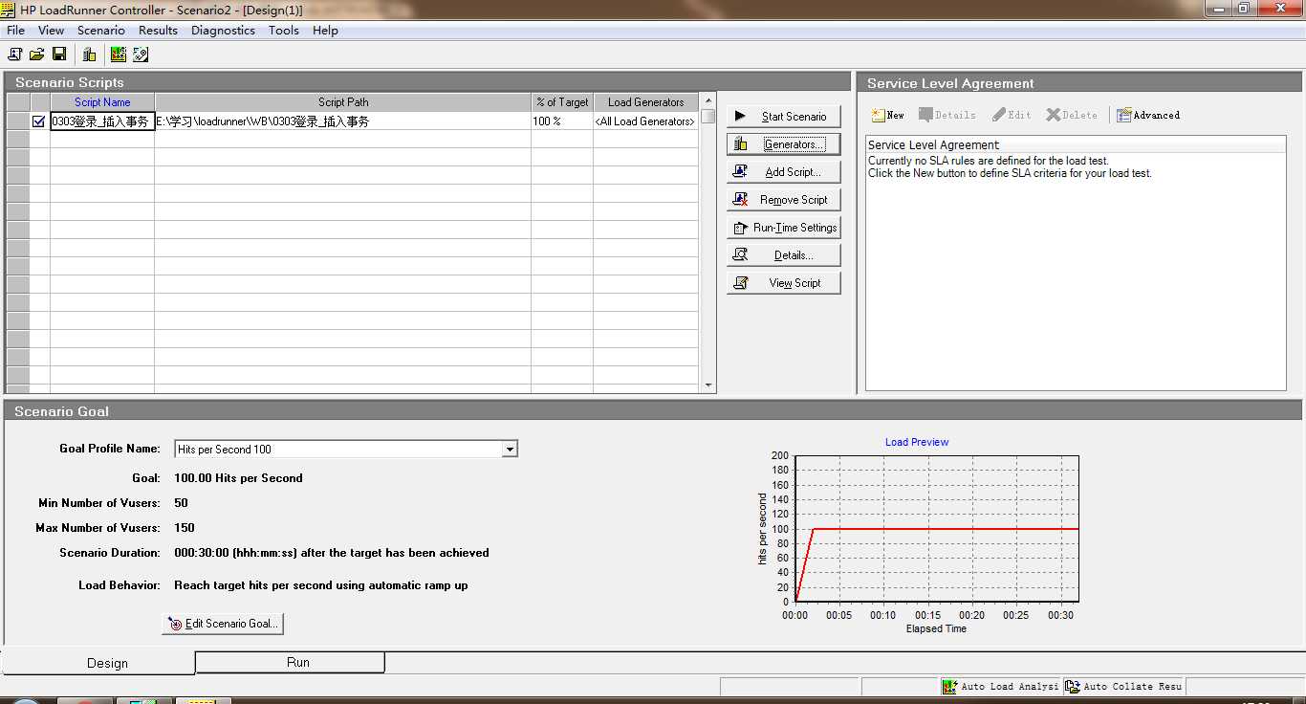Image resolution: width=1306 pixels, height=704 pixels.
Task: Click the Load Generators column header
Action: (646, 102)
